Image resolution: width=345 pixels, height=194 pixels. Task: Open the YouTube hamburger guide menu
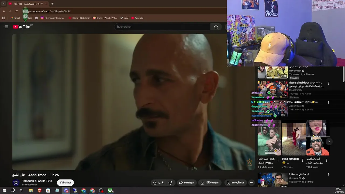[6, 27]
